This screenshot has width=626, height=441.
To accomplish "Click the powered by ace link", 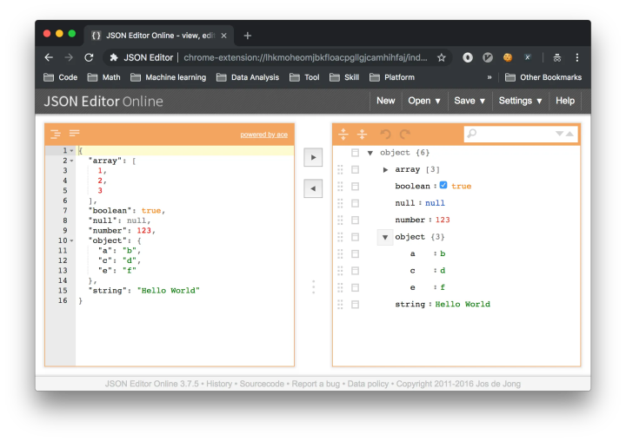I will coord(264,135).
